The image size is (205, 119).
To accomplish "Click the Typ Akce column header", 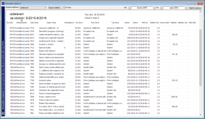I will (x=115, y=23).
